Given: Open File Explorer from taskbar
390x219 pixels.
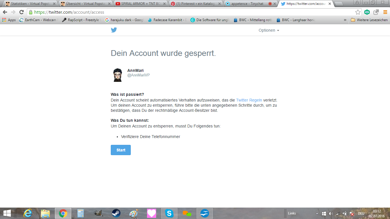Looking at the screenshot, I should pyautogui.click(x=45, y=213).
